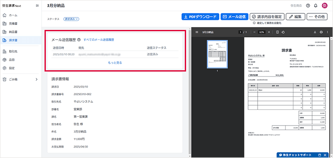This screenshot has height=158, width=333.
Task: Open the user avatar 弥 menu
Action: tap(325, 6)
